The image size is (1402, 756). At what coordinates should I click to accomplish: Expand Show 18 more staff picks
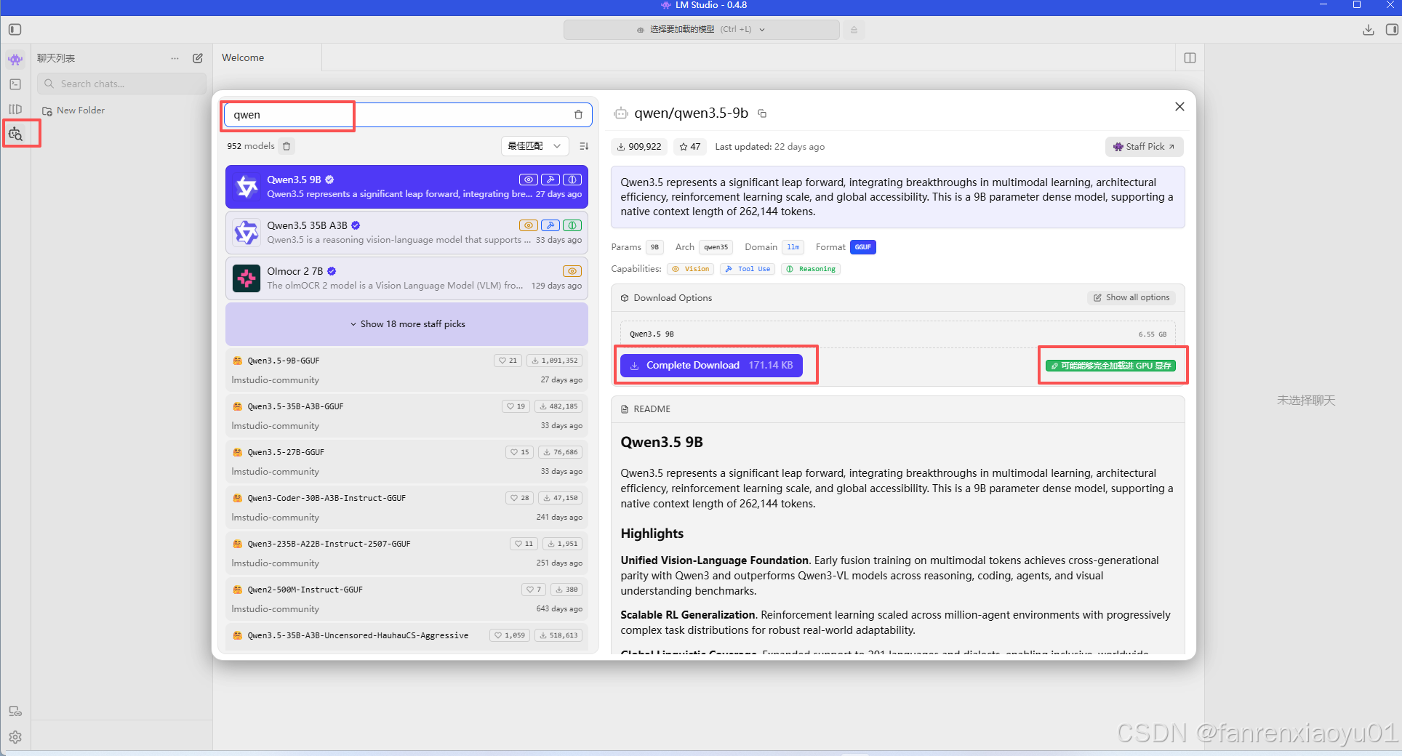coord(406,324)
